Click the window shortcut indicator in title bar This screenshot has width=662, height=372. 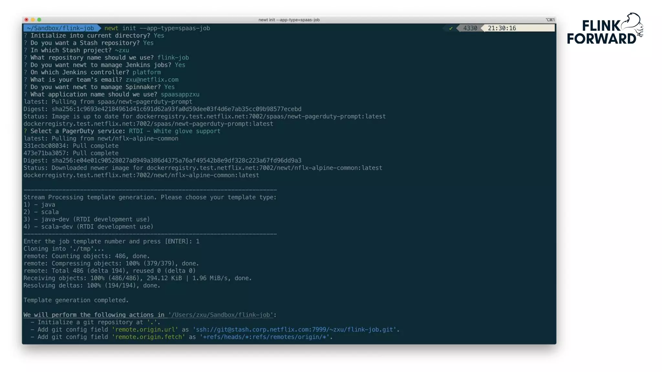coord(550,20)
